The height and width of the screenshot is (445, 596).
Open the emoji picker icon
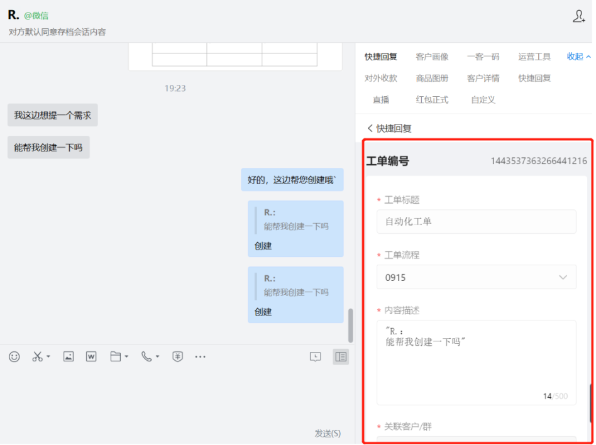click(x=14, y=356)
